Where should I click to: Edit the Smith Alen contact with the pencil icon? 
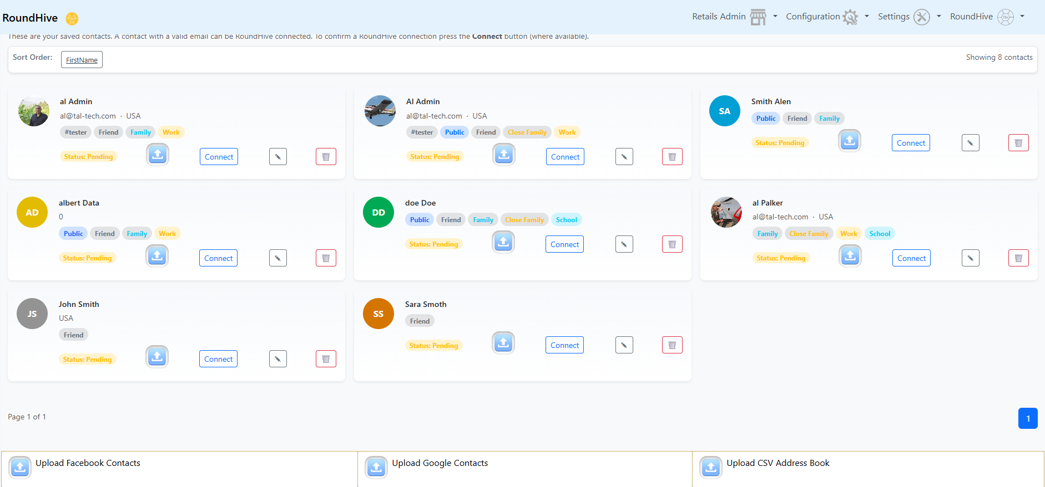[970, 143]
